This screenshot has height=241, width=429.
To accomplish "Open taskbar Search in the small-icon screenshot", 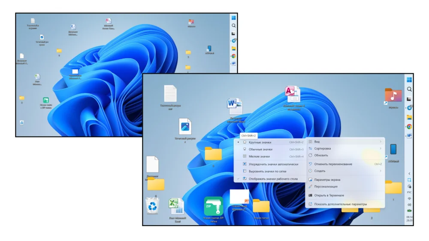I will click(233, 25).
